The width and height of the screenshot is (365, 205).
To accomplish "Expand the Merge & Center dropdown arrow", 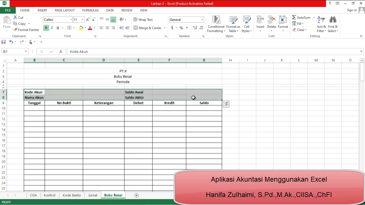I will pyautogui.click(x=165, y=28).
